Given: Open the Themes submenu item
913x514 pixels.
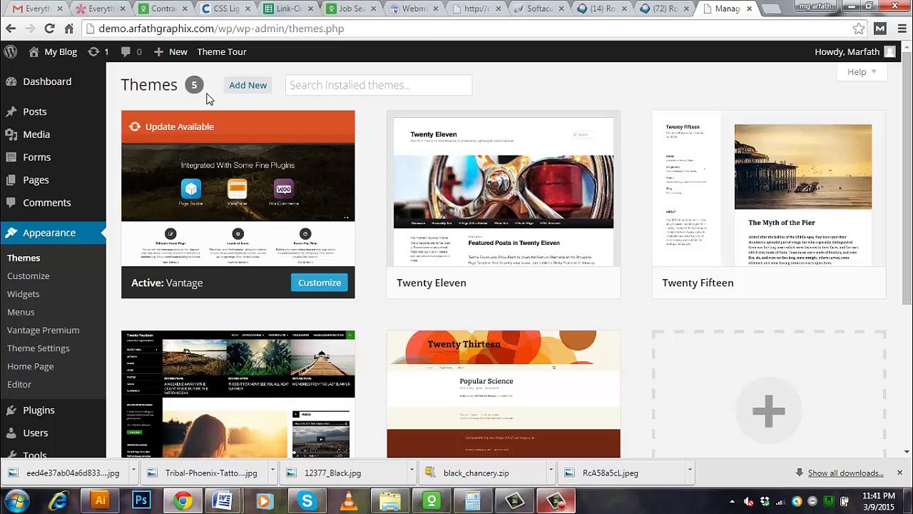Looking at the screenshot, I should [x=24, y=258].
